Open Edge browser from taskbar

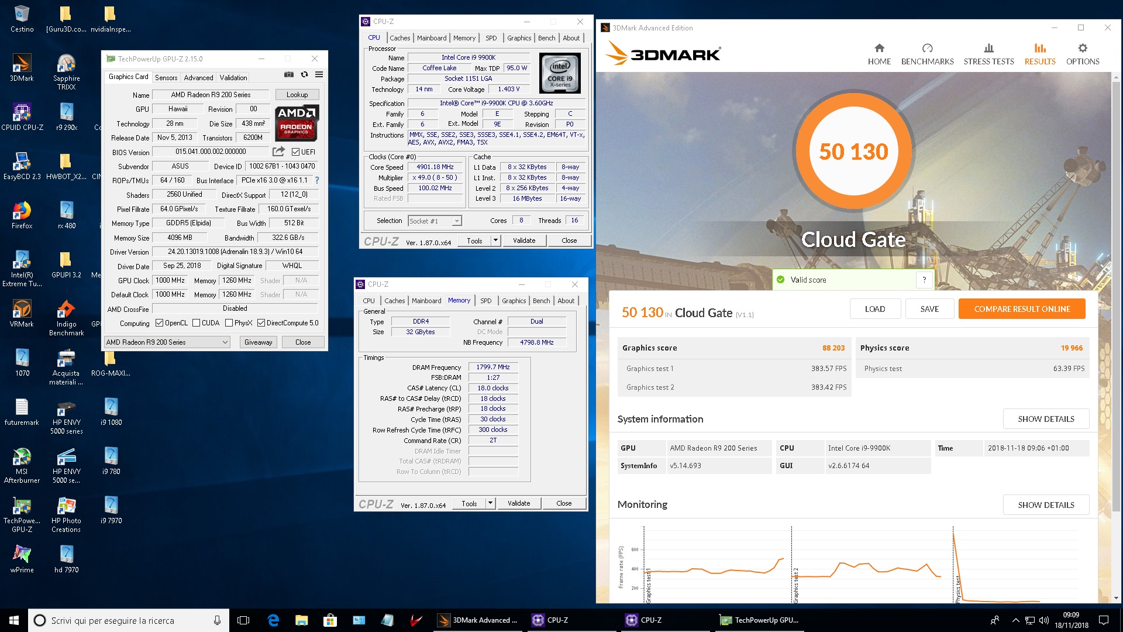click(x=273, y=620)
